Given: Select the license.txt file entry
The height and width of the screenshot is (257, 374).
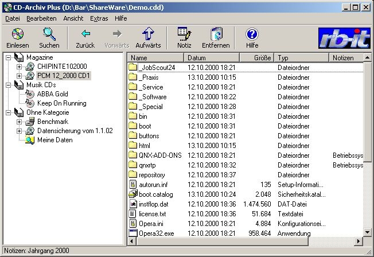Looking at the screenshot, I should (x=151, y=213).
